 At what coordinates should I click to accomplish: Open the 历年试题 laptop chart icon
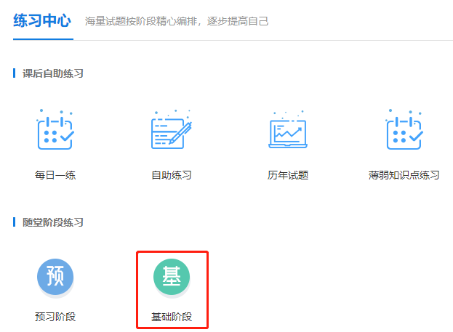point(288,129)
